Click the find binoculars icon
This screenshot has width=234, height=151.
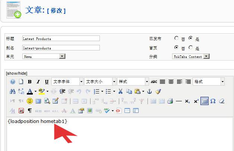[x=13, y=91]
